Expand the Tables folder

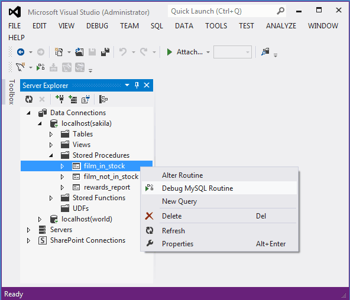51,134
